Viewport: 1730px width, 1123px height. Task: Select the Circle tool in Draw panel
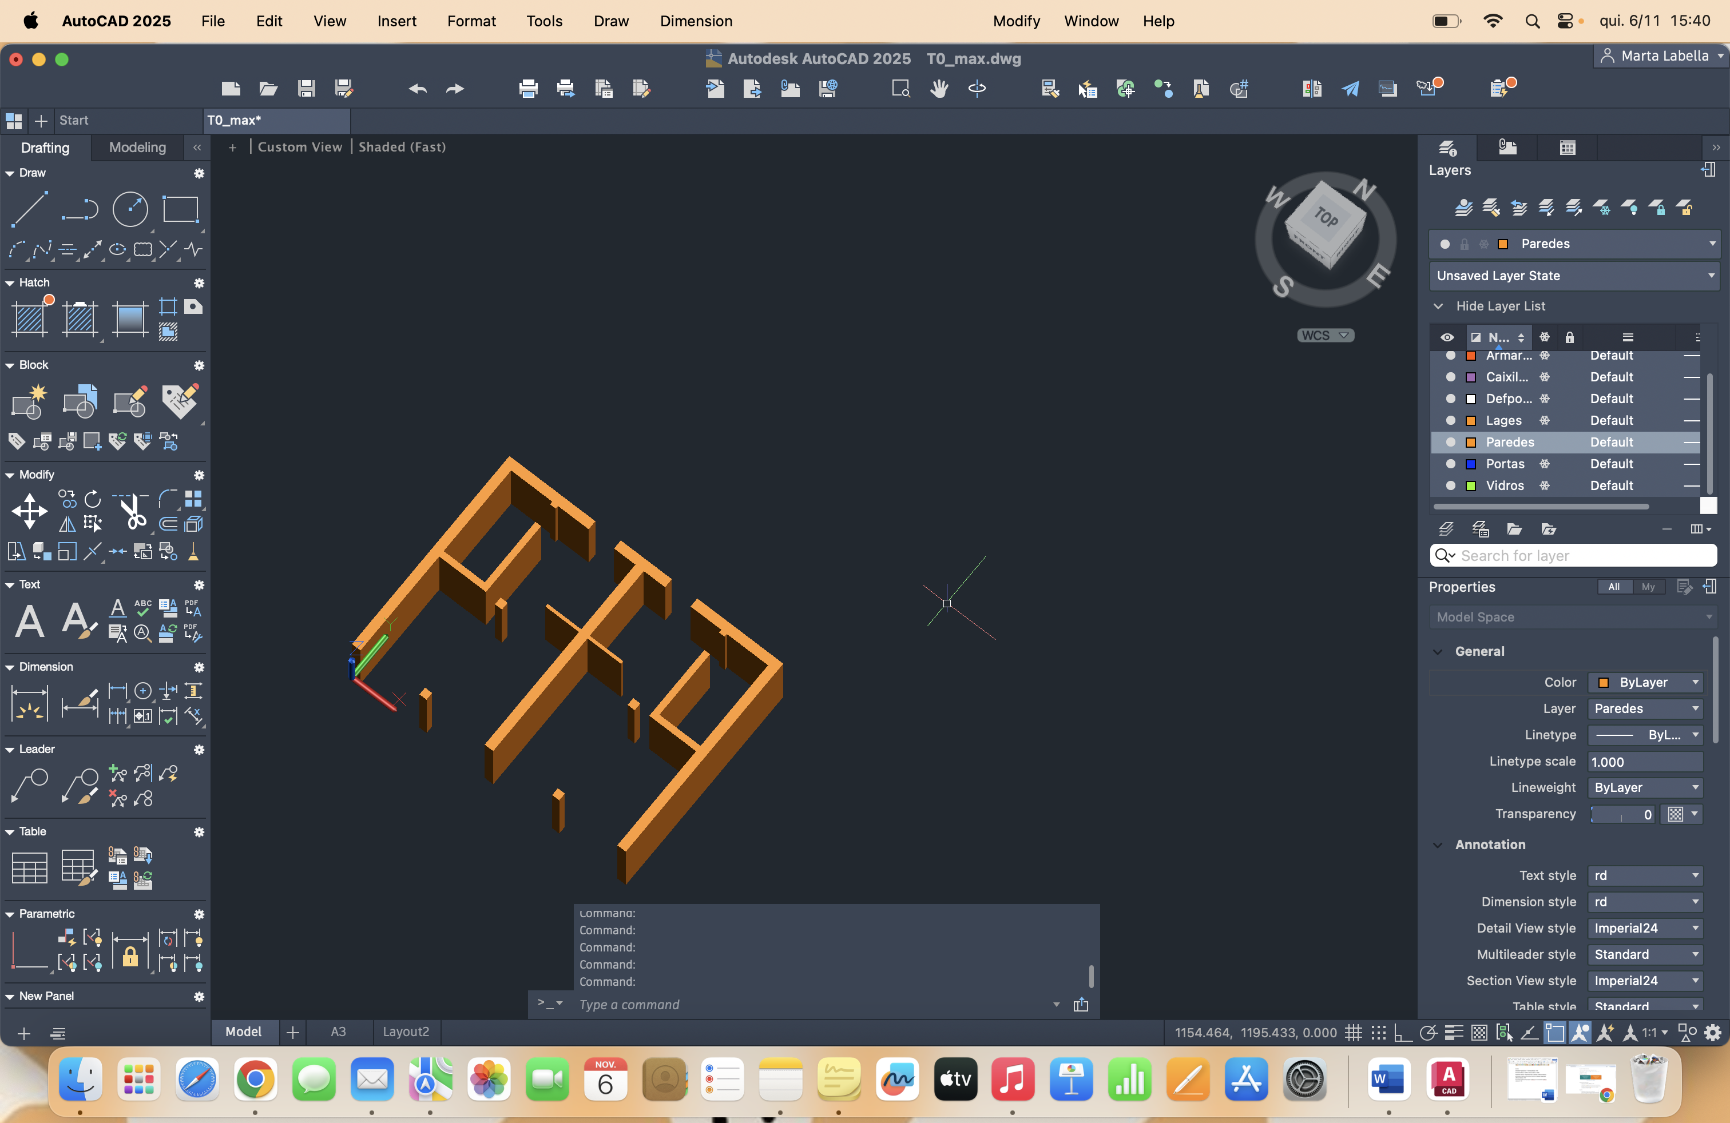click(130, 210)
